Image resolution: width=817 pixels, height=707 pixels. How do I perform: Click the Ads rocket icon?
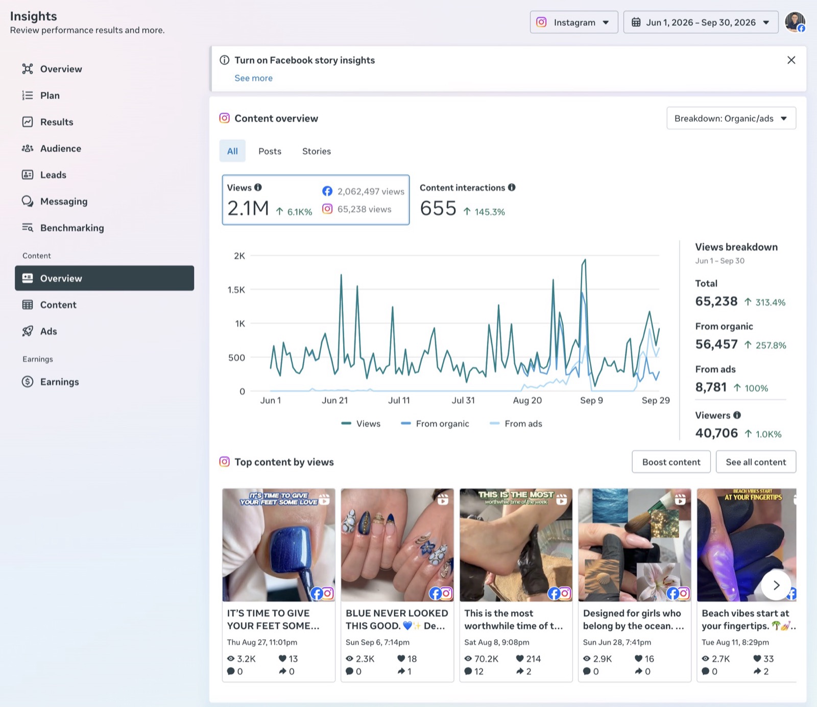tap(28, 331)
